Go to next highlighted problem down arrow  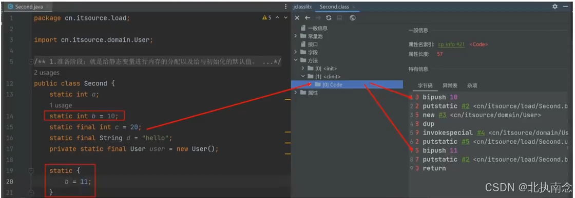point(285,17)
